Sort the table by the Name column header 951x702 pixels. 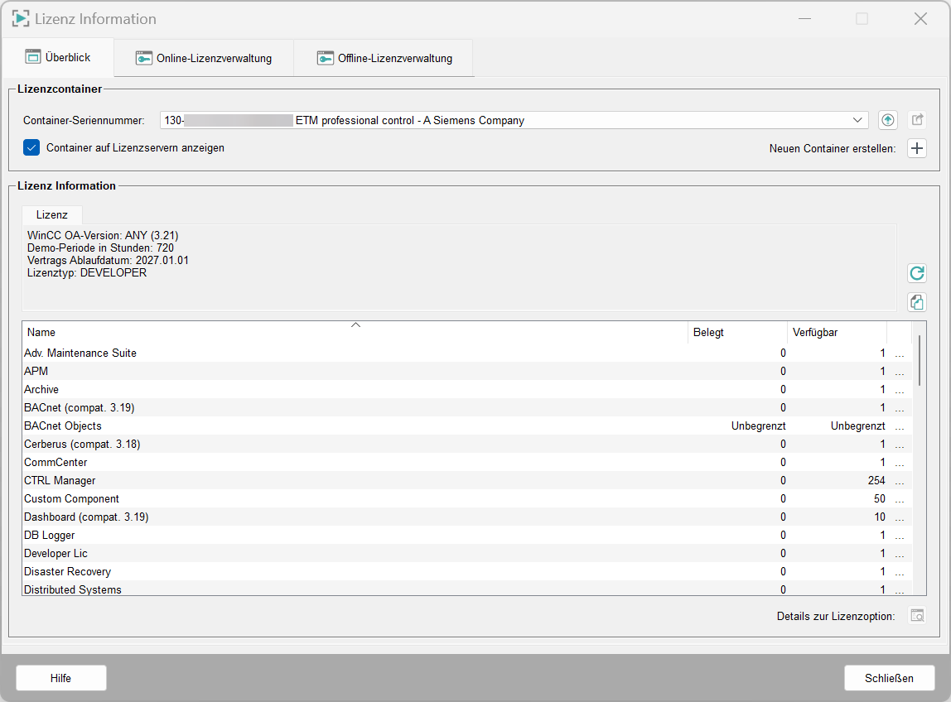355,332
